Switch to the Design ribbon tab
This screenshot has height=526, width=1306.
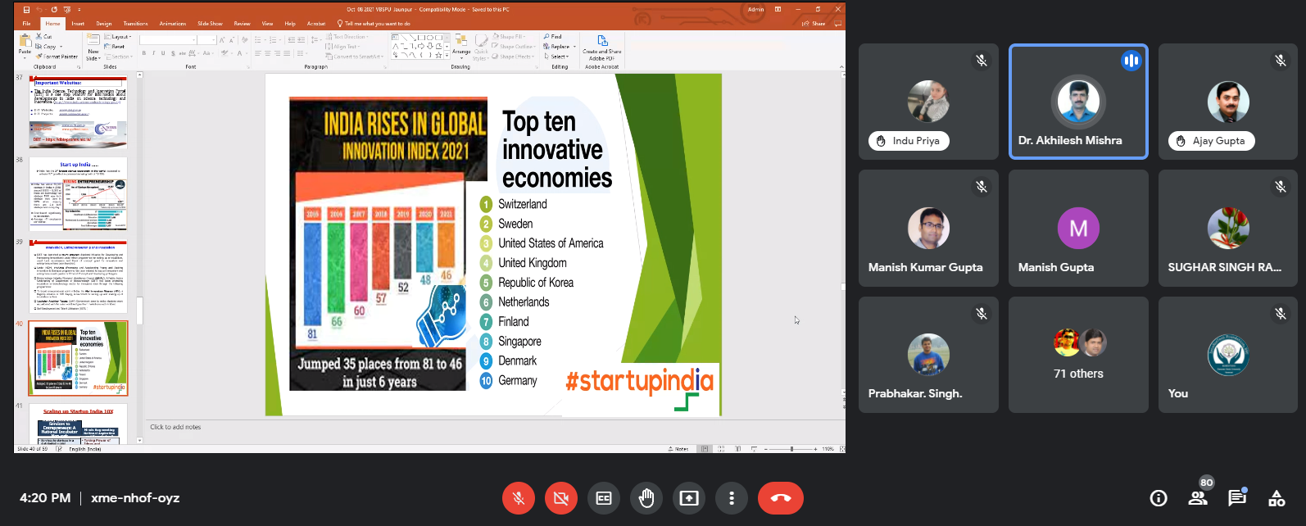(104, 24)
